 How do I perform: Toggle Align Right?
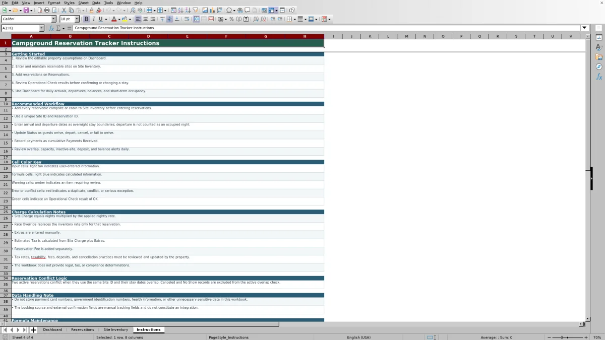[152, 19]
